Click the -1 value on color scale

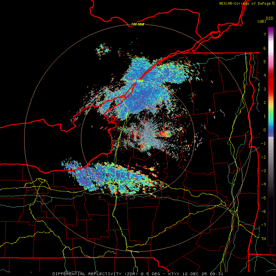click(263, 144)
